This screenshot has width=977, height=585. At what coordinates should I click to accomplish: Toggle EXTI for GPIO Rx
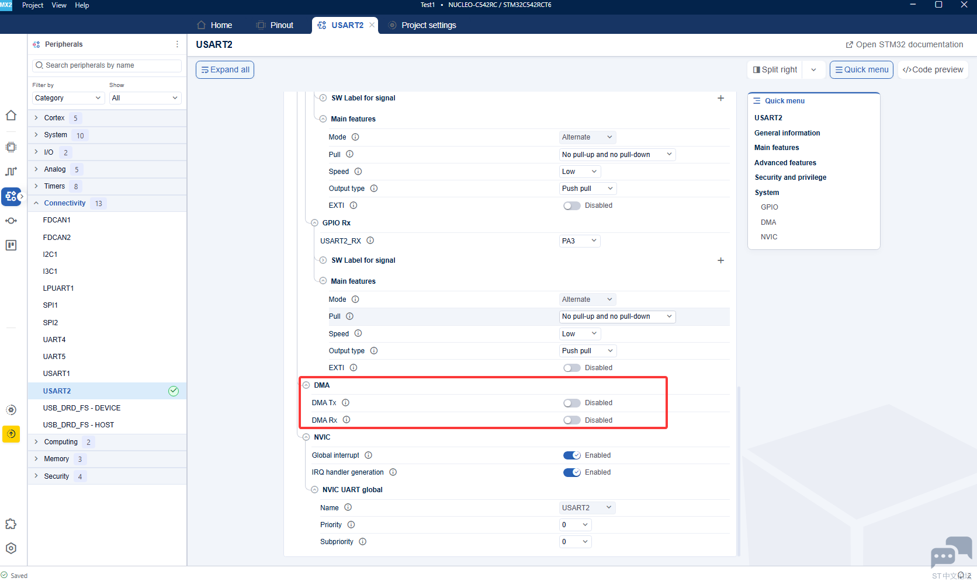571,368
